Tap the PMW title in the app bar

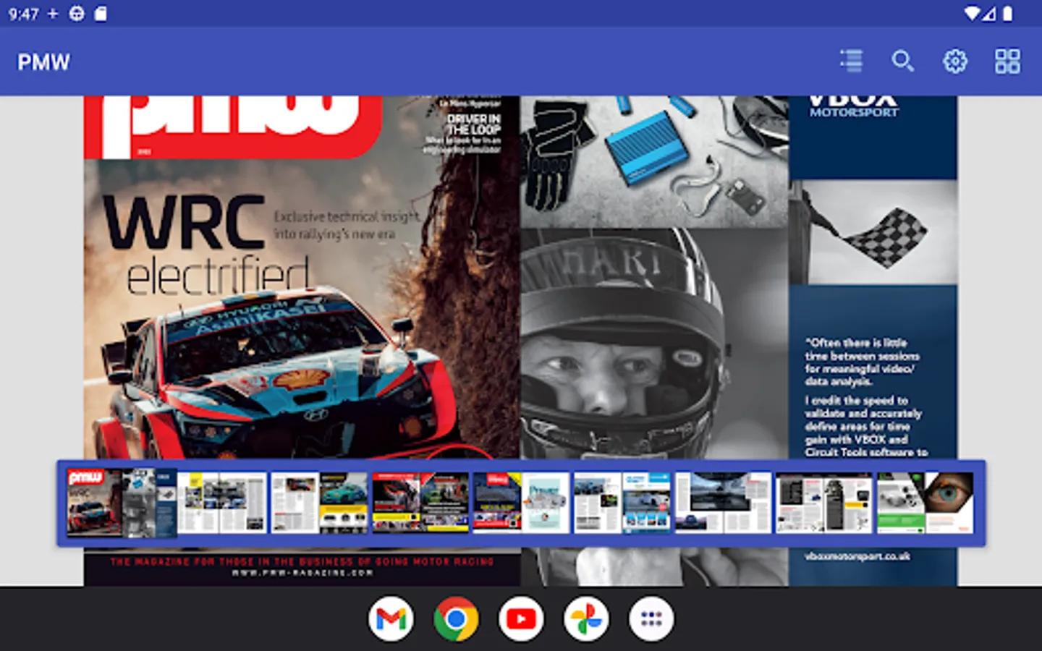click(x=43, y=62)
